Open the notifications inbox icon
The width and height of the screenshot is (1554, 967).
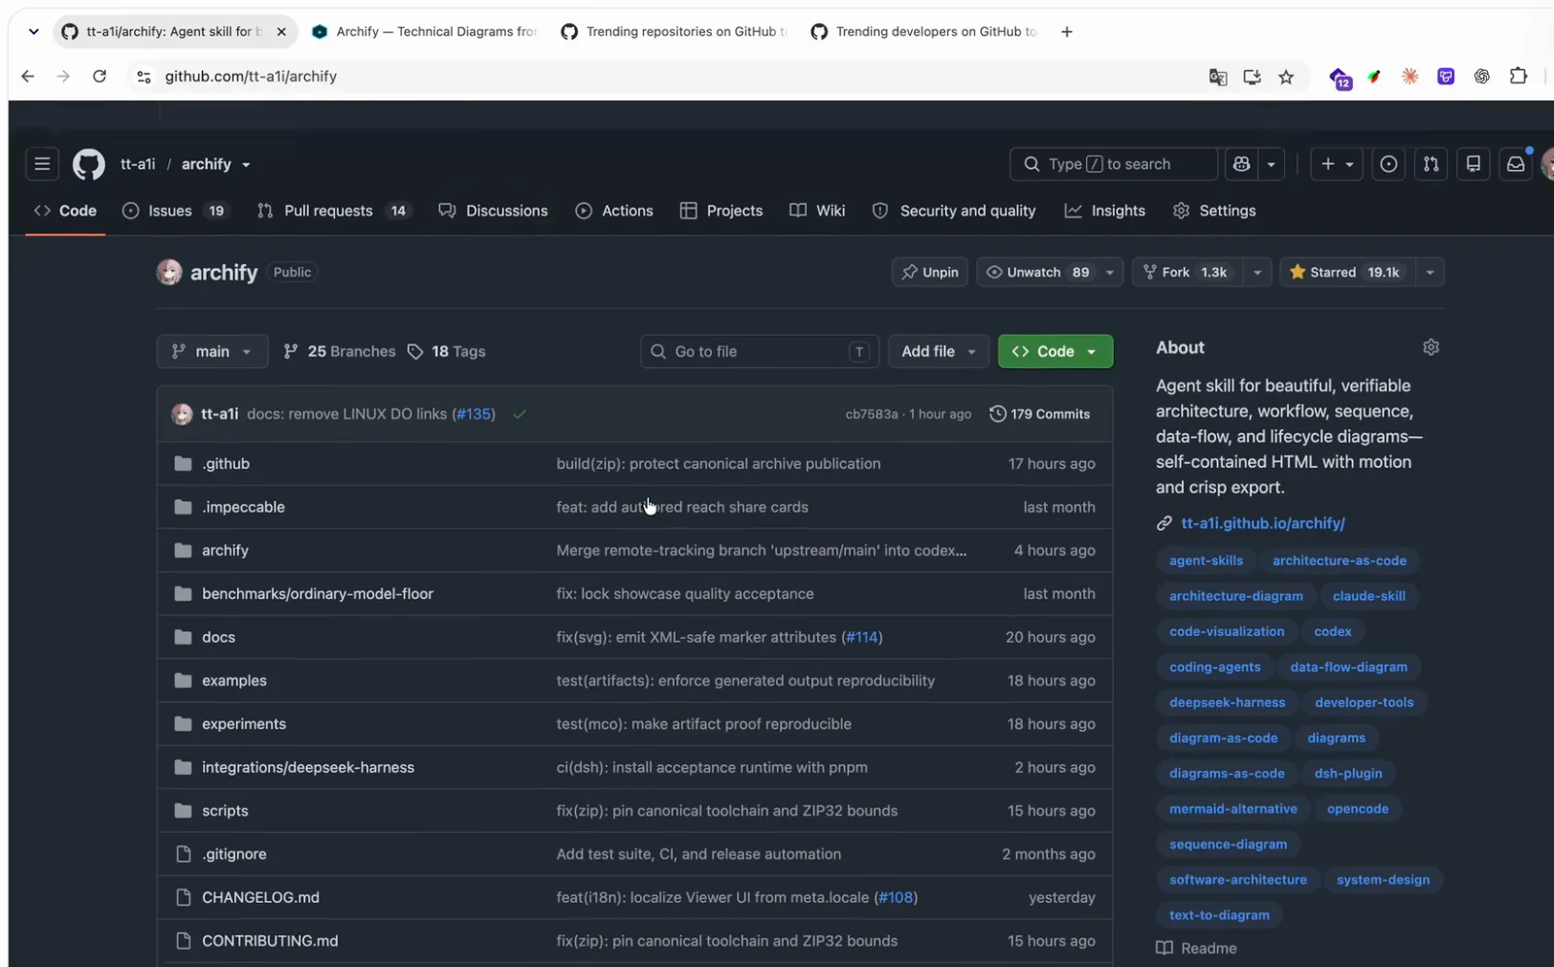1515,164
